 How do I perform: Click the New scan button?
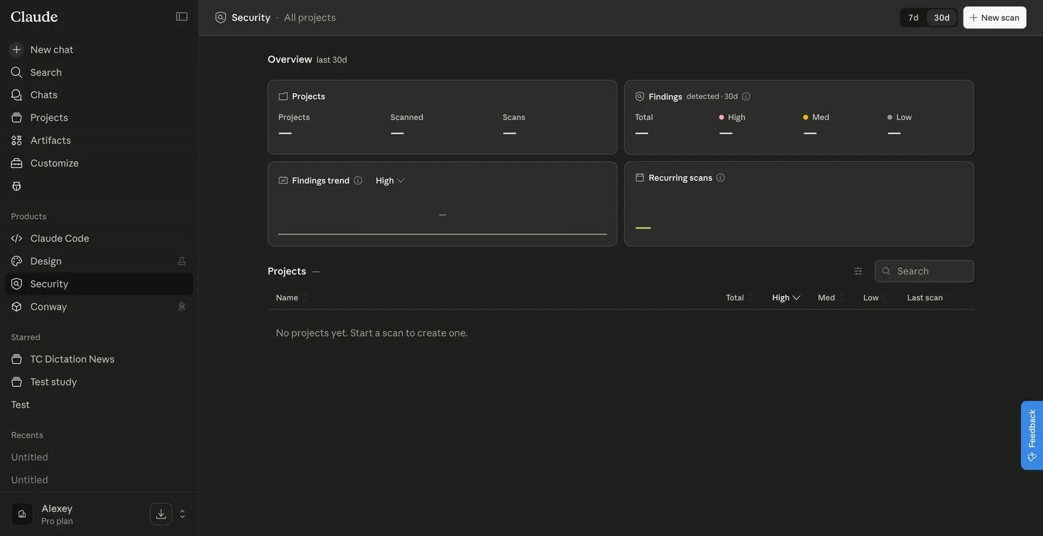pos(994,18)
